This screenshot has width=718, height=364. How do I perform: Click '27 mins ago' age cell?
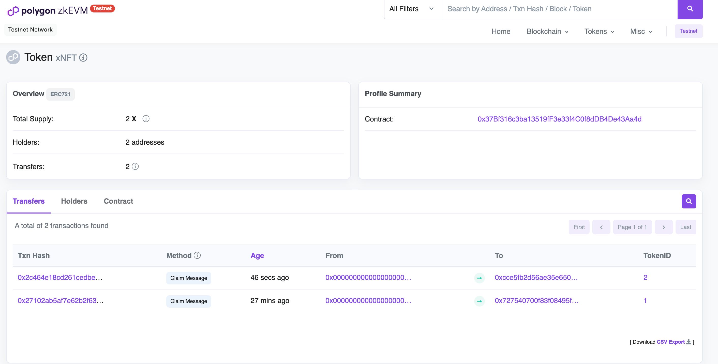[270, 301]
